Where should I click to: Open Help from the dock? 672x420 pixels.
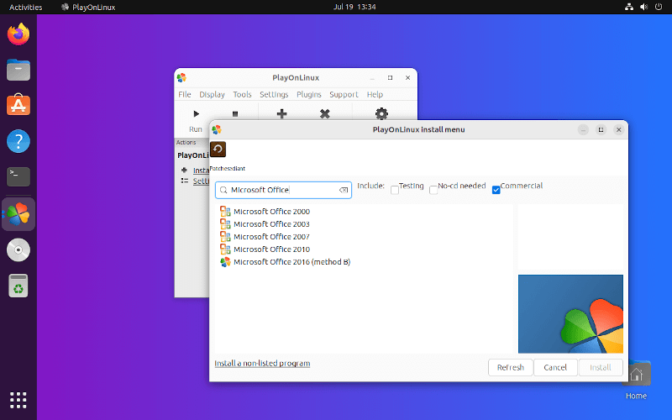[x=18, y=141]
